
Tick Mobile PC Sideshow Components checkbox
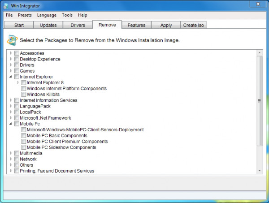point(24,147)
